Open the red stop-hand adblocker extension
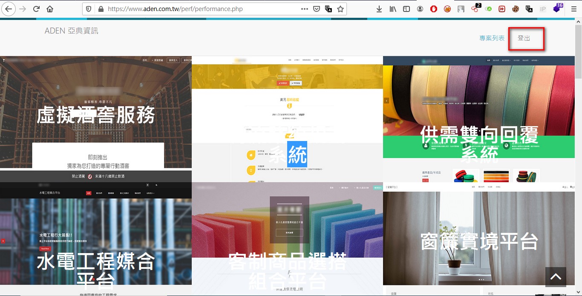The width and height of the screenshot is (582, 296). 434,9
